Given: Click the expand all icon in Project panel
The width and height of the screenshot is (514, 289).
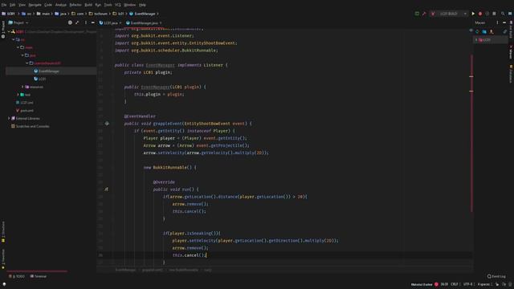Looking at the screenshot, I should click(77, 22).
